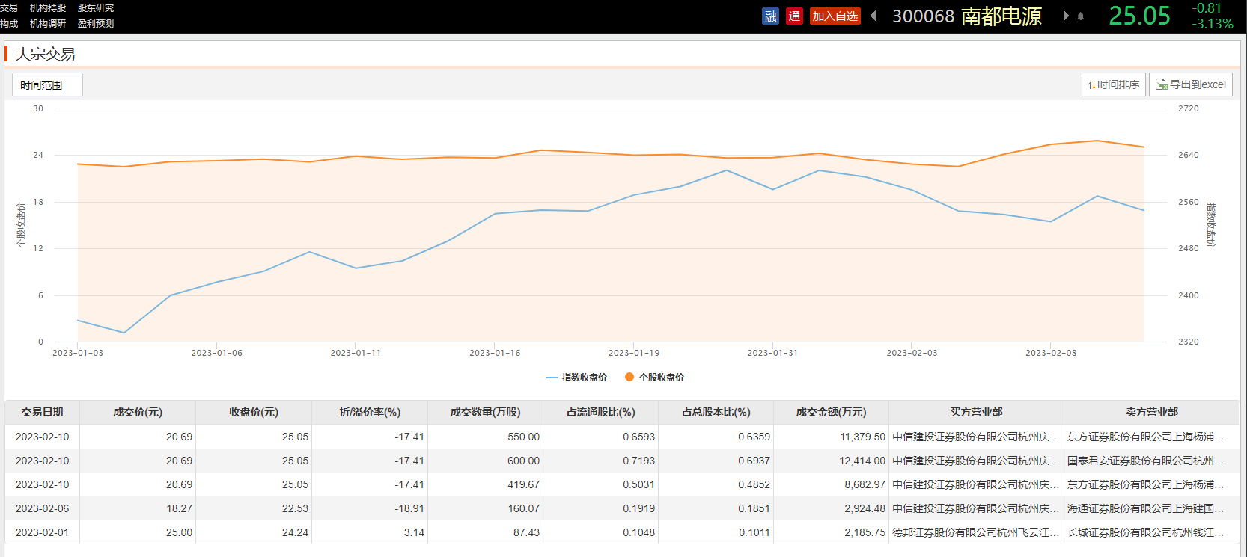Export table with 导出到excel button
Screen dimensions: 1247x557
pos(1191,84)
